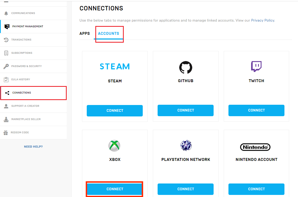Click the PLAYSTATION NETWORK label text
The width and height of the screenshot is (298, 197).
[186, 160]
